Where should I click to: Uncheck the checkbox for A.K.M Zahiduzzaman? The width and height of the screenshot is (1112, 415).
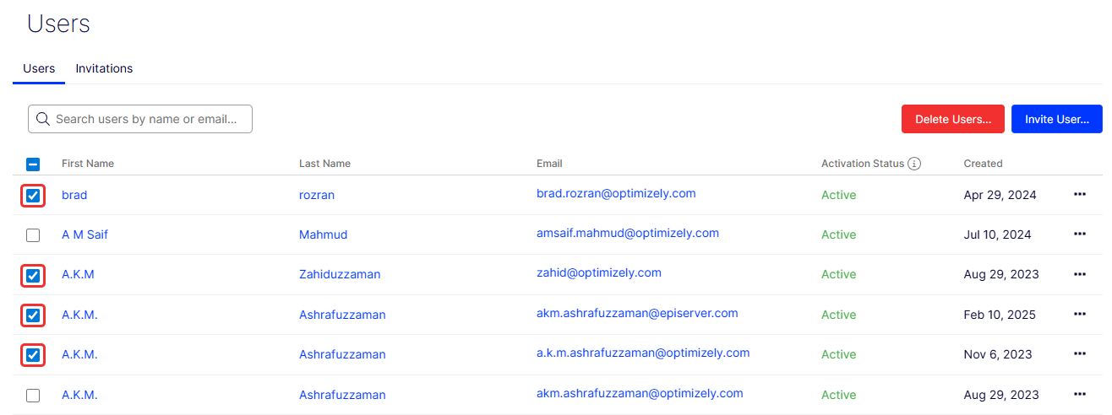(33, 275)
